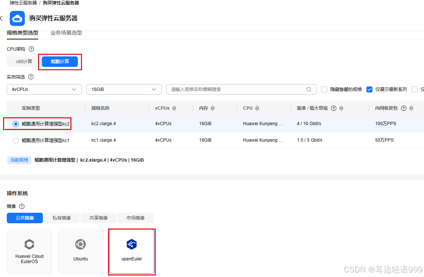Click 弹性云服务器 breadcrumb link
424x277 pixels.
(23, 3)
